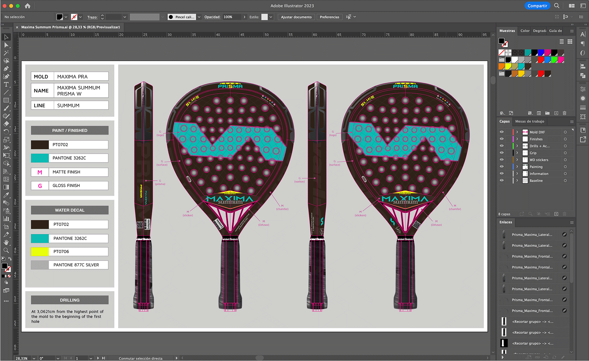Open Preferencias button

(329, 17)
